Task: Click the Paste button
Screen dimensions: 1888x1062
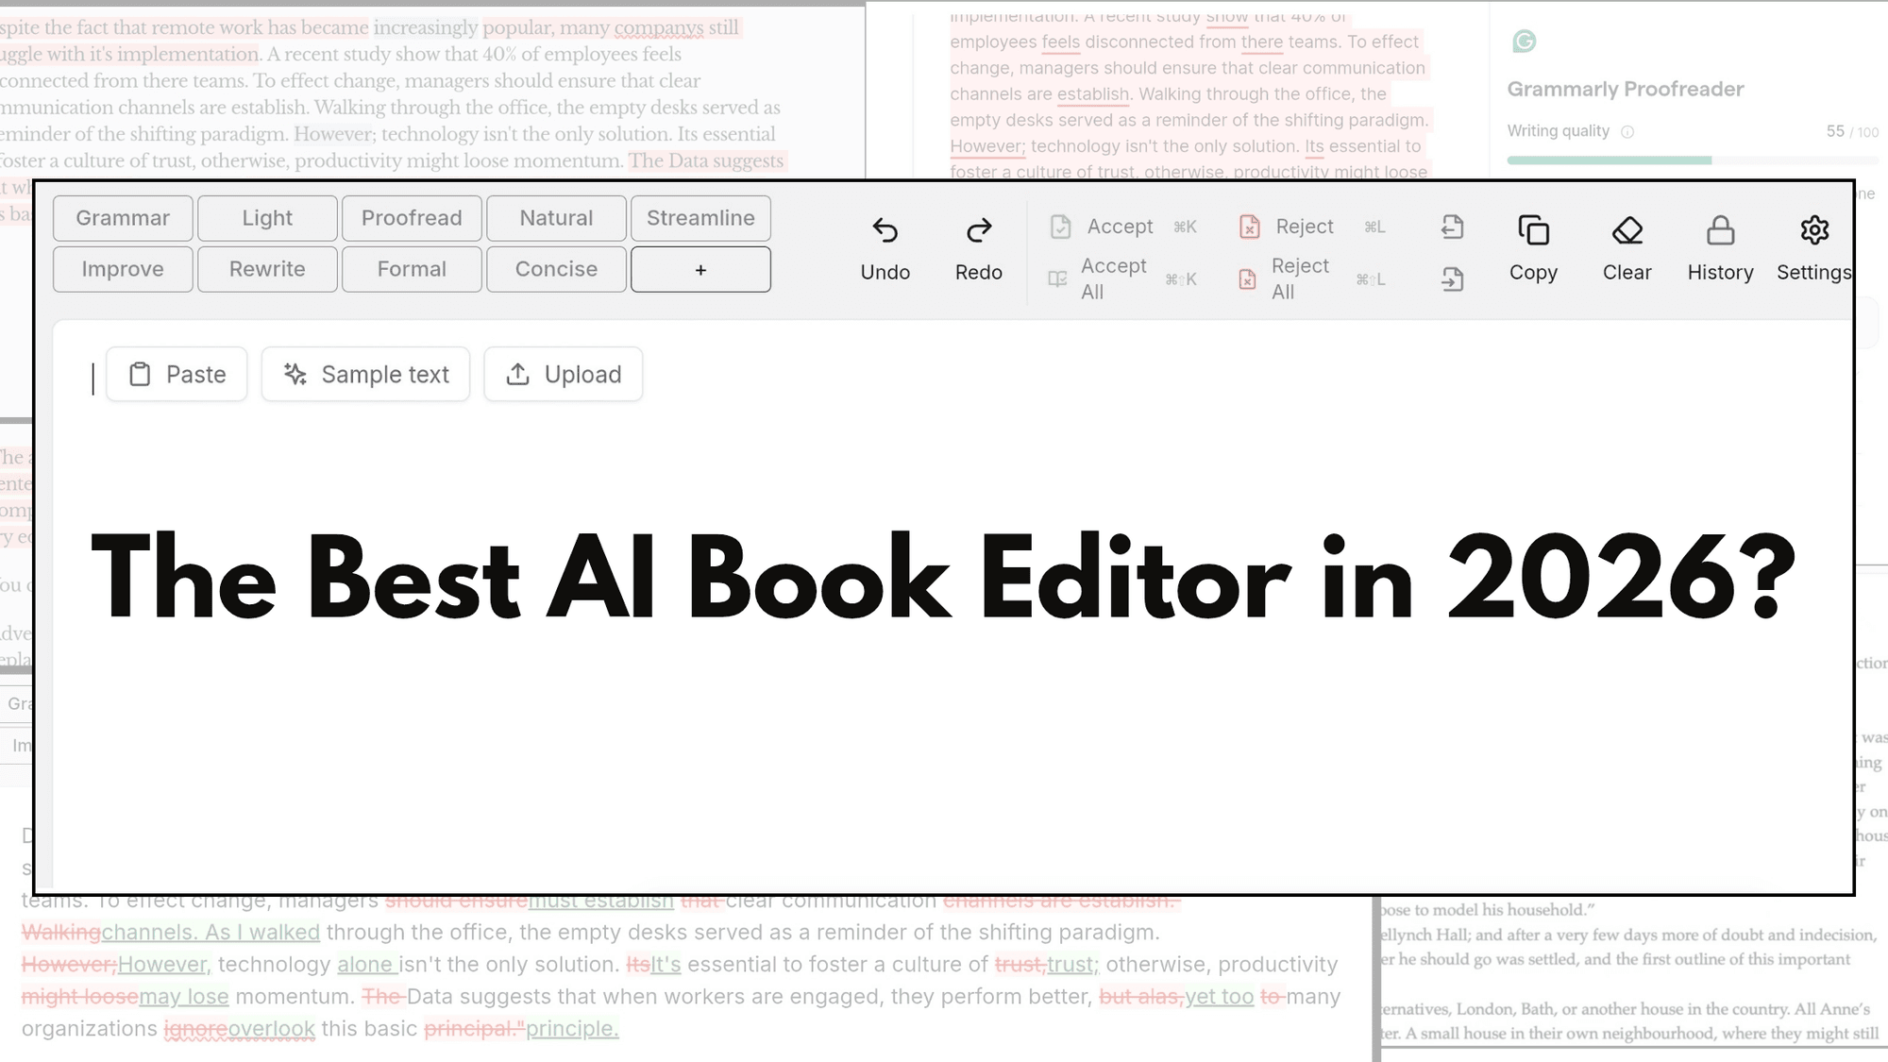Action: coord(177,374)
